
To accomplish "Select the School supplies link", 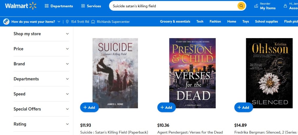I will point(266,22).
